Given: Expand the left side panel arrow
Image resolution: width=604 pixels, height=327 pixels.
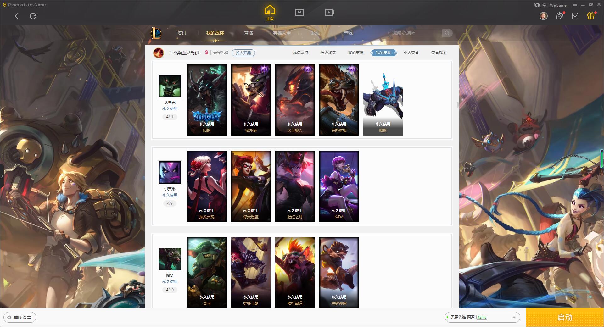Looking at the screenshot, I should pos(2,176).
